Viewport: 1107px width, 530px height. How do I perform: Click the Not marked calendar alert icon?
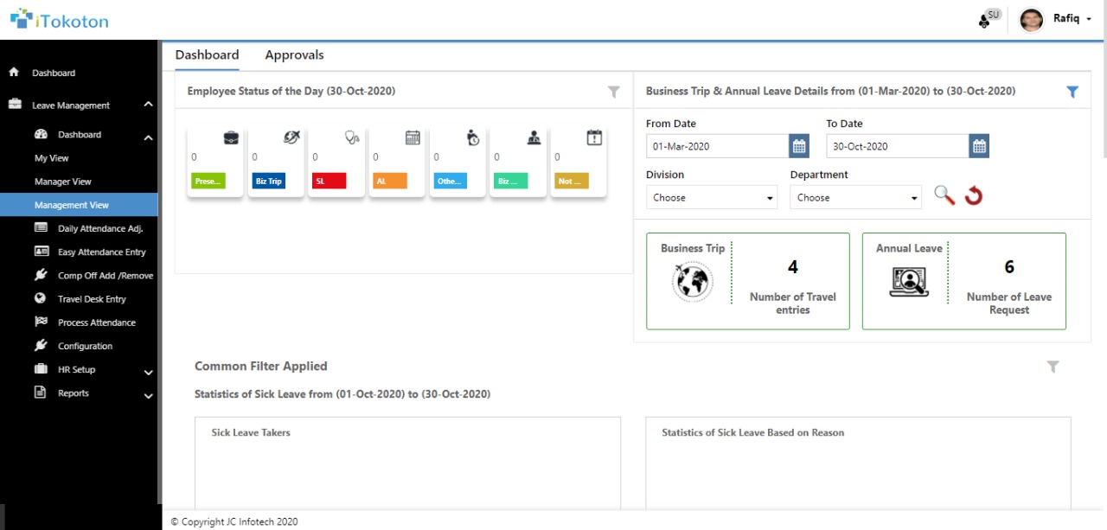(594, 137)
